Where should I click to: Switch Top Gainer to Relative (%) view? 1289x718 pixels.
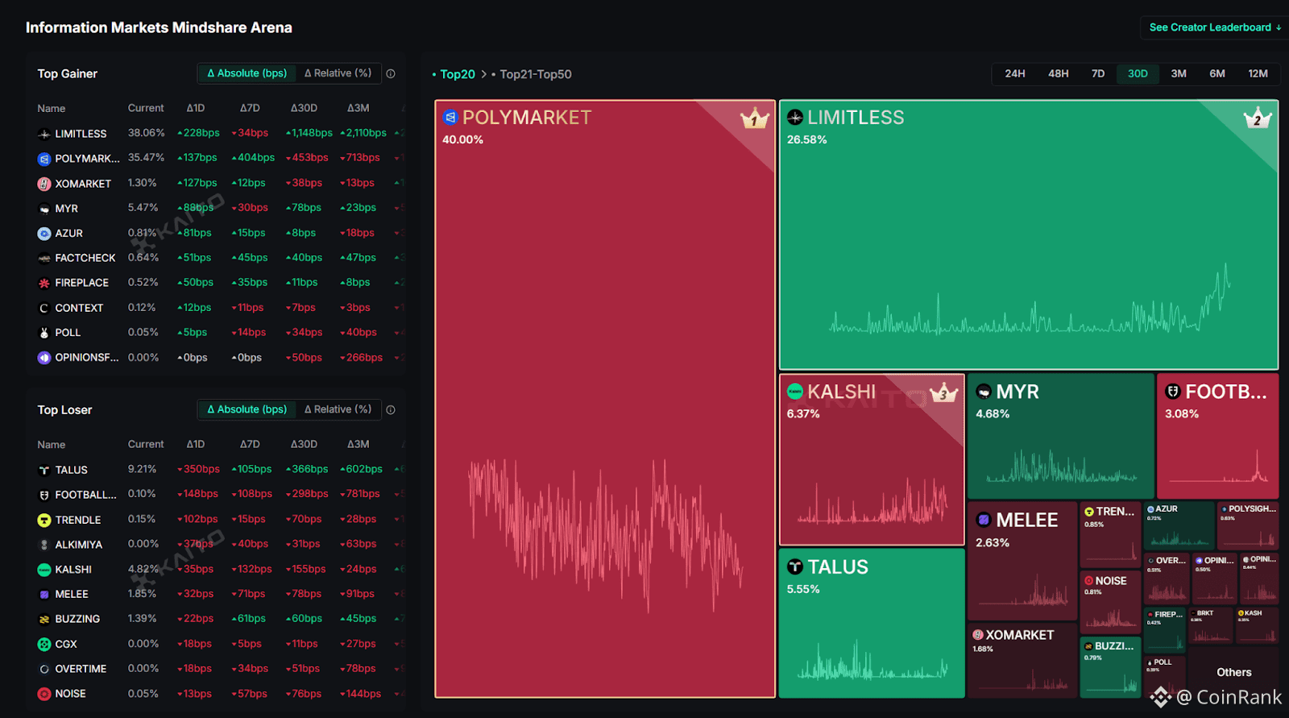tap(338, 73)
